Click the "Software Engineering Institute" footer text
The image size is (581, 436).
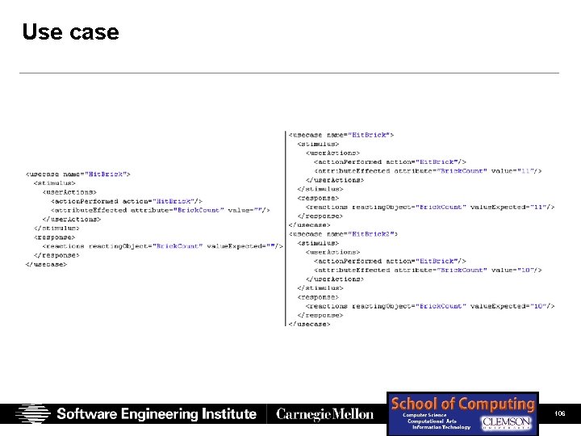tap(157, 413)
